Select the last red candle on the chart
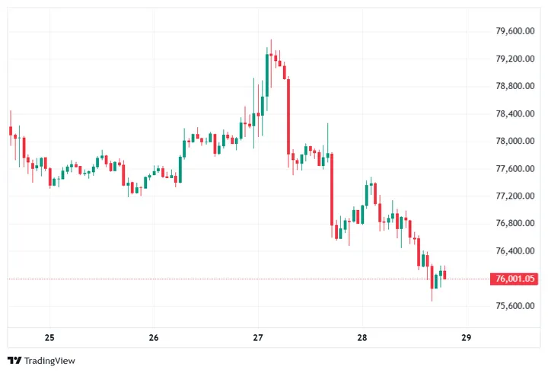548x373 pixels. click(x=444, y=275)
